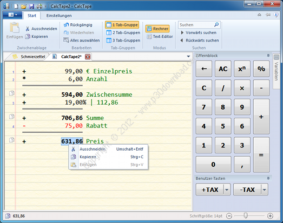Click Rückwärts suchen
Screen dimensions: 283x223
pos(200,40)
